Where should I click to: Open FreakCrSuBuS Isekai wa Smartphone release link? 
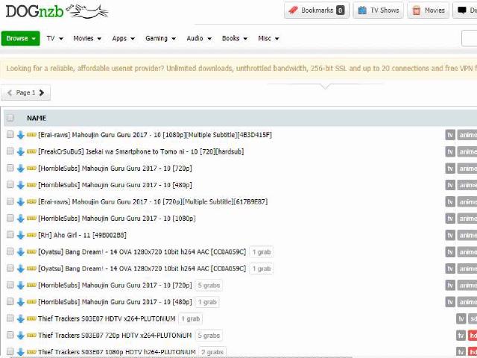pos(141,151)
